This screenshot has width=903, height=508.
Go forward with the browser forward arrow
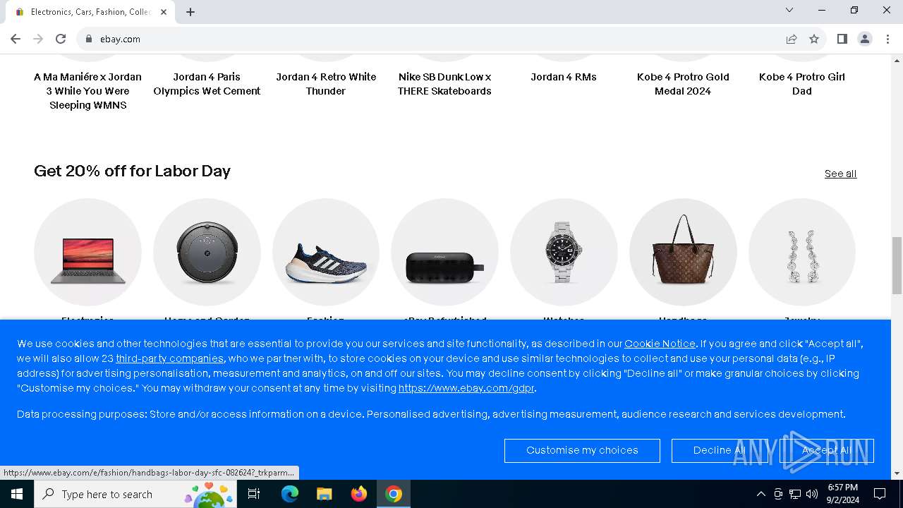coord(38,39)
